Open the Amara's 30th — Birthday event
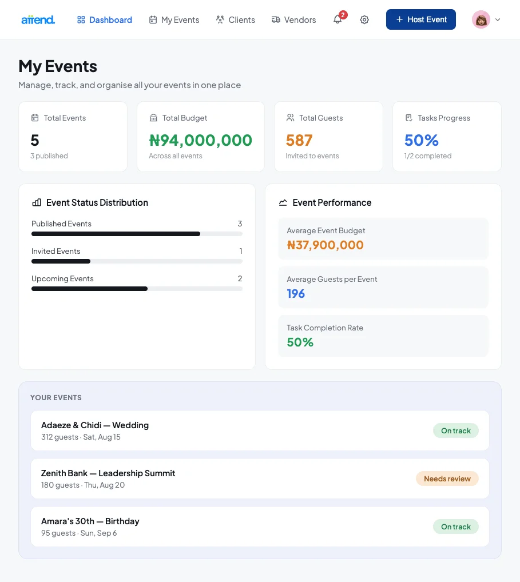This screenshot has height=582, width=520. coord(260,527)
